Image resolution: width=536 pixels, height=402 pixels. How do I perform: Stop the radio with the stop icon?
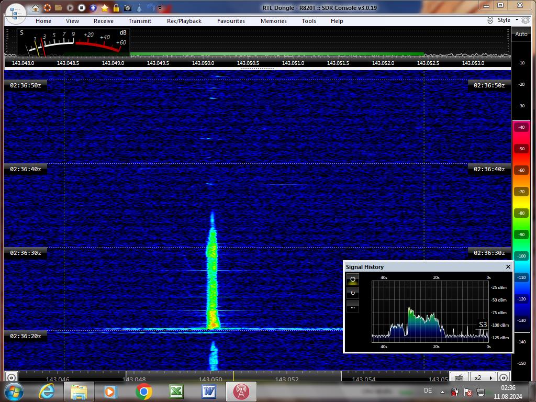81,7
